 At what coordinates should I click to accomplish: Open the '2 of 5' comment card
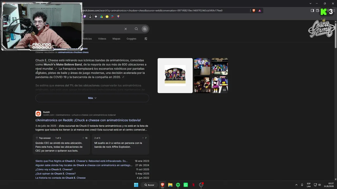(x=120, y=144)
